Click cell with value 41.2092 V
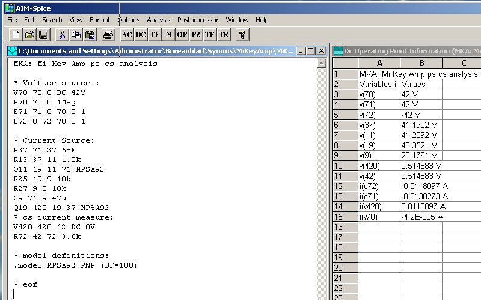Viewport: 481px width, 300px height. pos(421,135)
